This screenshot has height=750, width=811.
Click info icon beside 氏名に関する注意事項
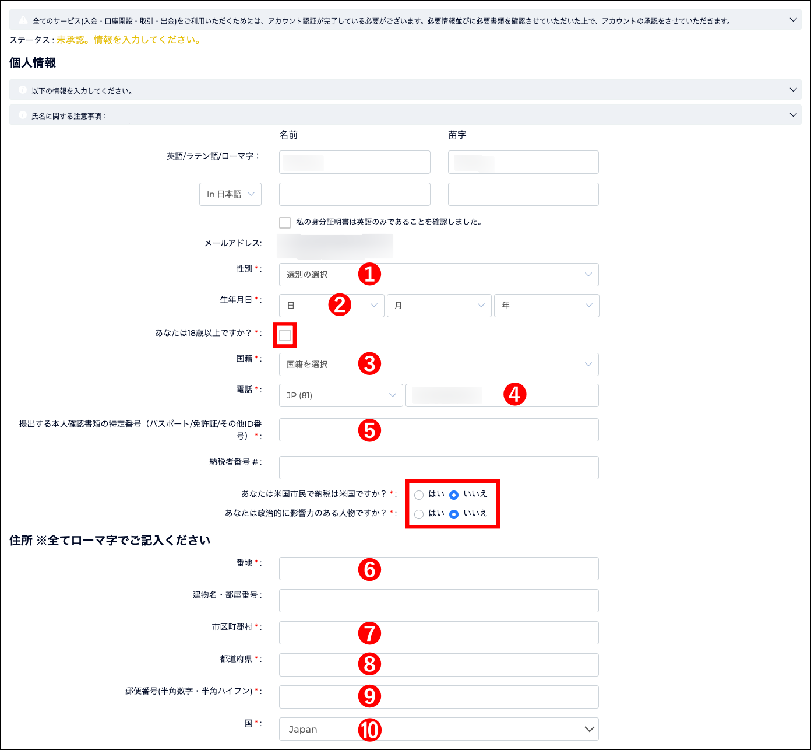23,115
